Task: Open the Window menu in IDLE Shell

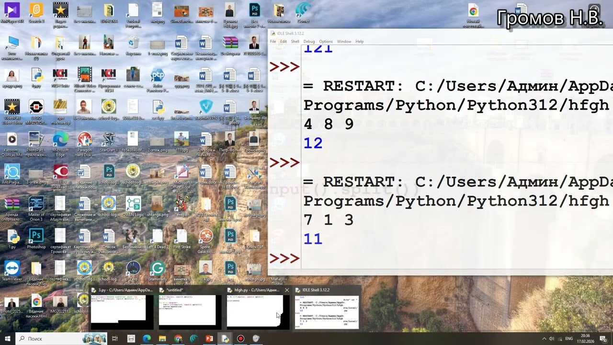Action: pyautogui.click(x=344, y=42)
